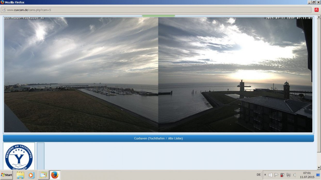
Task: Open Windows Explorer from the taskbar
Action: coord(20,175)
